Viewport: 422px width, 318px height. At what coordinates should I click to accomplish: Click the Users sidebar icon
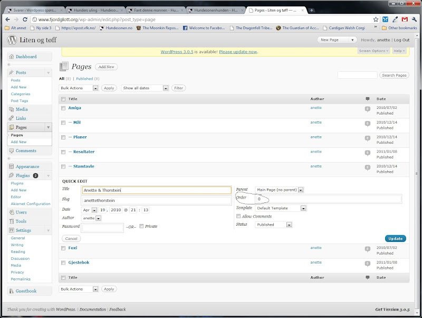[x=11, y=212]
